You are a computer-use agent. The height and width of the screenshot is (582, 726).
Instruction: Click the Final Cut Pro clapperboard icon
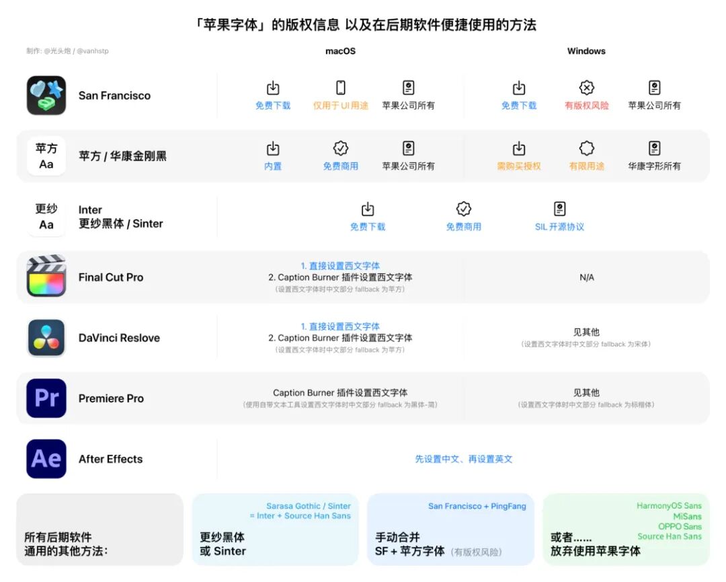46,276
